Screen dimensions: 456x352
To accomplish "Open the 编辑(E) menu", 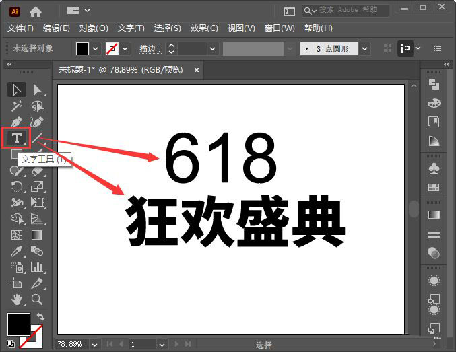I will 57,28.
